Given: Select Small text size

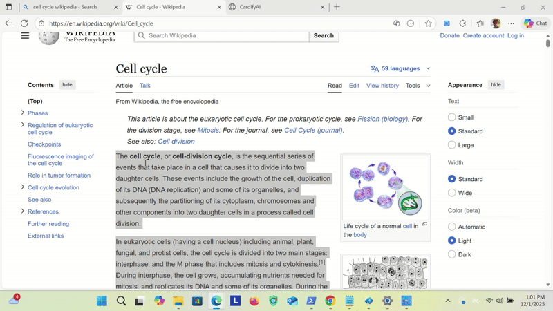Looking at the screenshot, I should [452, 117].
